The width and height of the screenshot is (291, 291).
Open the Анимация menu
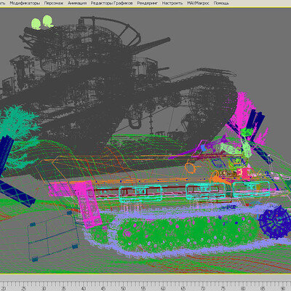pyautogui.click(x=77, y=3)
